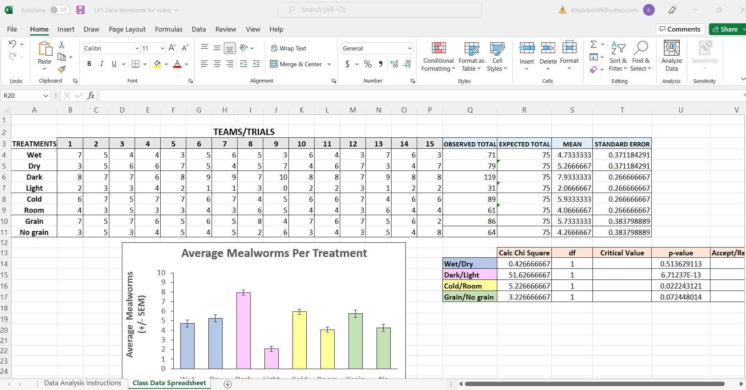
Task: Expand the Name Box dropdown arrow
Action: pyautogui.click(x=45, y=96)
